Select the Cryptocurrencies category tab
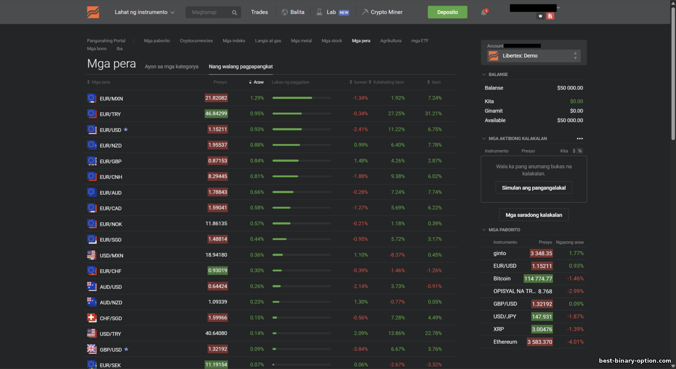The image size is (676, 369). tap(196, 41)
